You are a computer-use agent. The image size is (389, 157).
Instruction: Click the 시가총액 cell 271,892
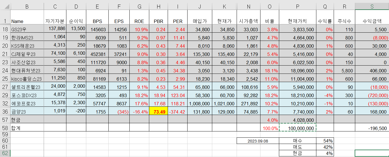point(248,103)
